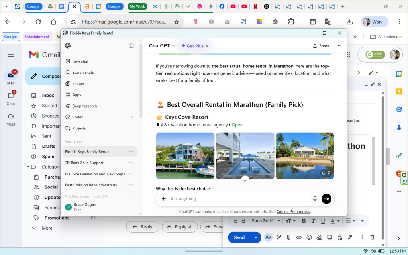Toggle bold formatting in the compose toolbar
Screen dimensions: 408x255
click(x=304, y=220)
